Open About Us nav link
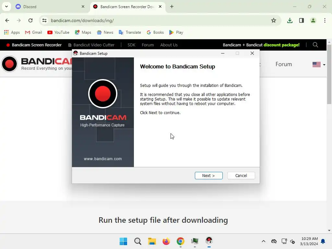332x249 pixels. coord(169,45)
